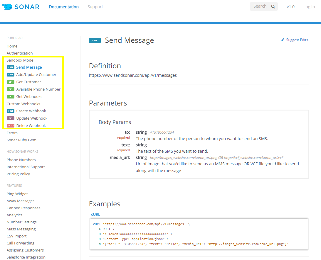Open Sonar Ruby Gem page
Viewport: 321px width, 260px height.
(21, 140)
